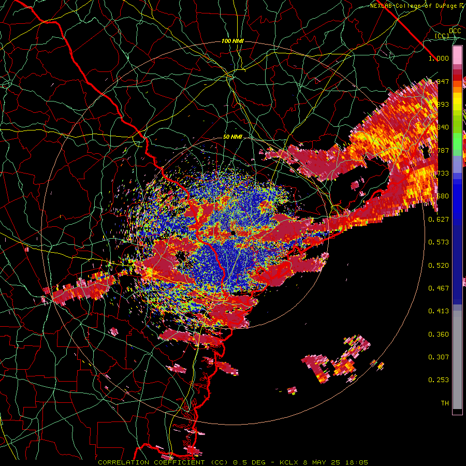Click the "8 MAY 25" date text
The width and height of the screenshot is (466, 466).
tap(323, 462)
